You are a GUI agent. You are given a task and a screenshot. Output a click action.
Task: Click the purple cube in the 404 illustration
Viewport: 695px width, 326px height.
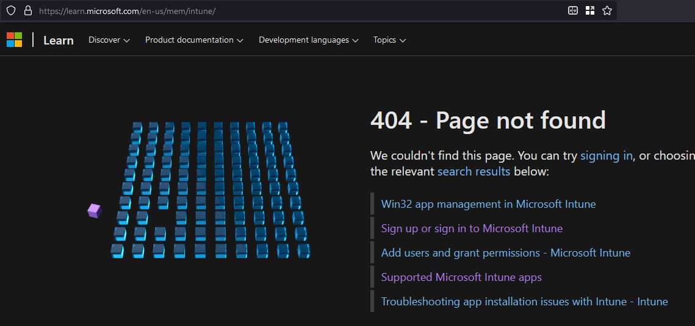click(95, 211)
